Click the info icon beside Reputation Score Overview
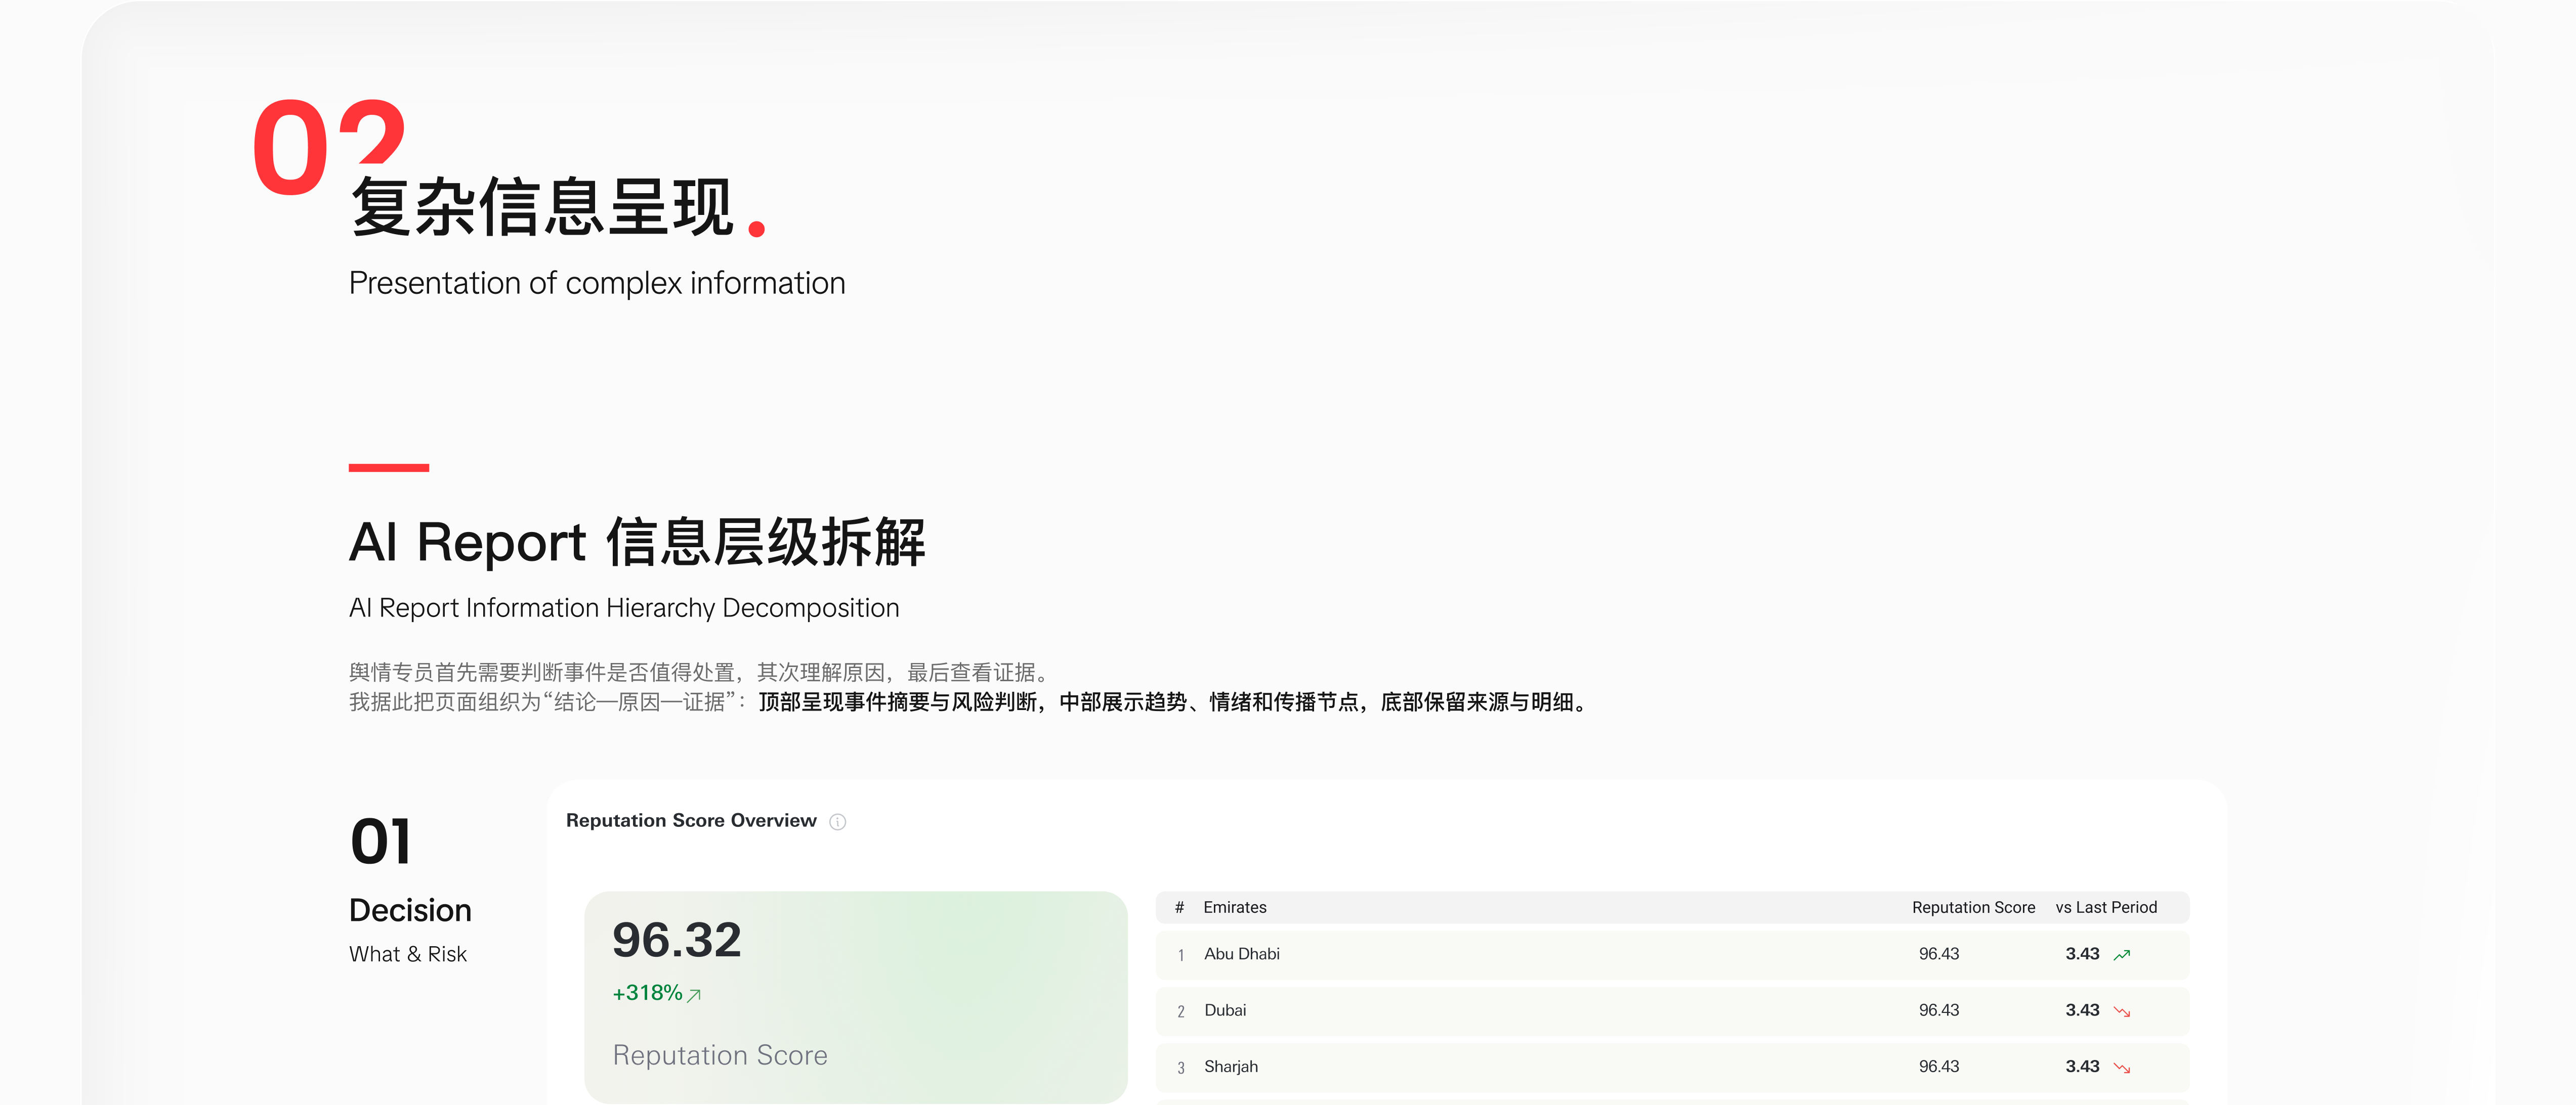Image resolution: width=2576 pixels, height=1105 pixels. pyautogui.click(x=838, y=821)
